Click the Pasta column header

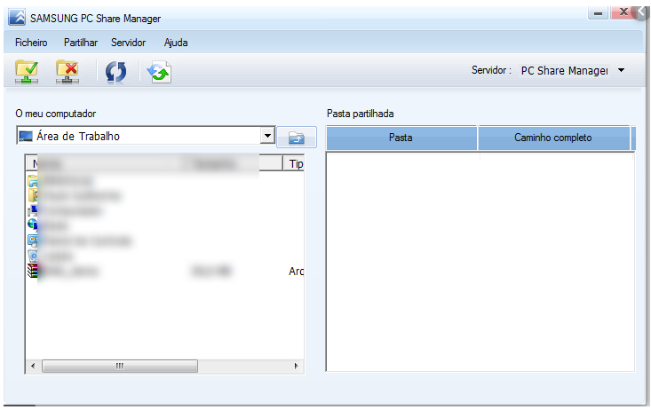pos(401,138)
